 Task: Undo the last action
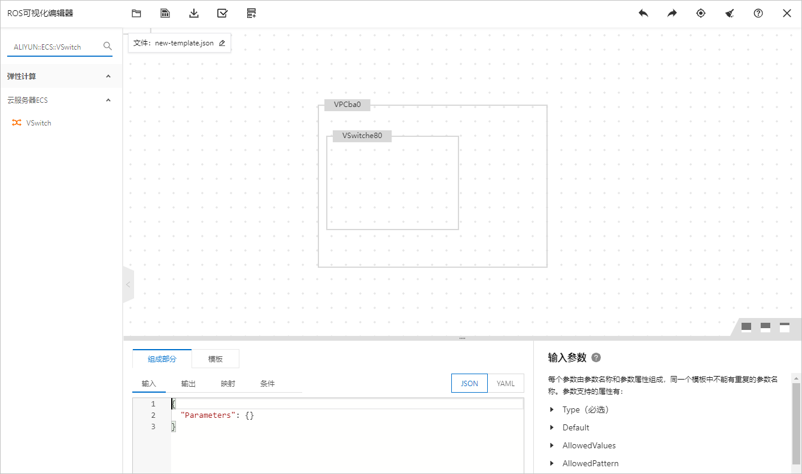643,13
